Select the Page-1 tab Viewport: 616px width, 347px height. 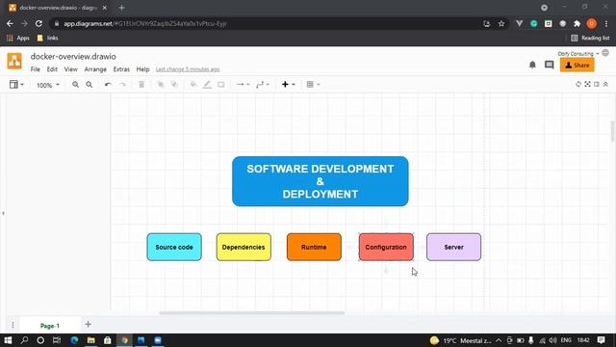(50, 326)
